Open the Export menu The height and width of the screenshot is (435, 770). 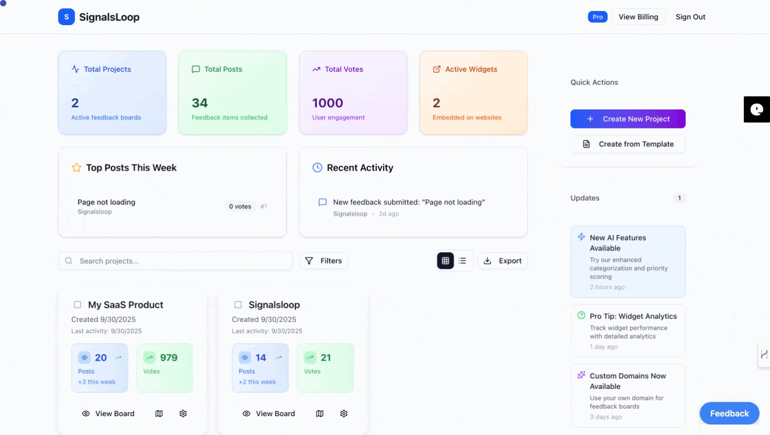502,260
